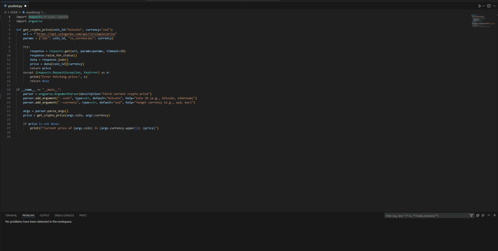Open the editor More Actions ellipsis menu
The width and height of the screenshot is (498, 251).
tap(494, 6)
